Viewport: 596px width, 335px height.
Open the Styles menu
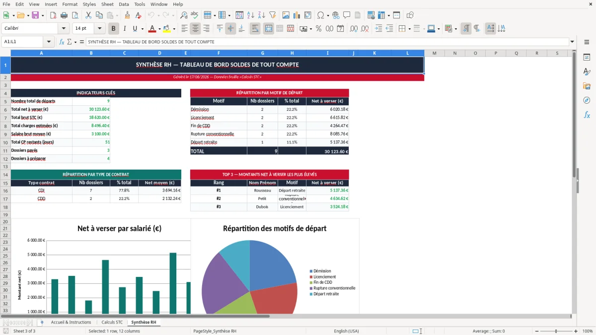[89, 4]
